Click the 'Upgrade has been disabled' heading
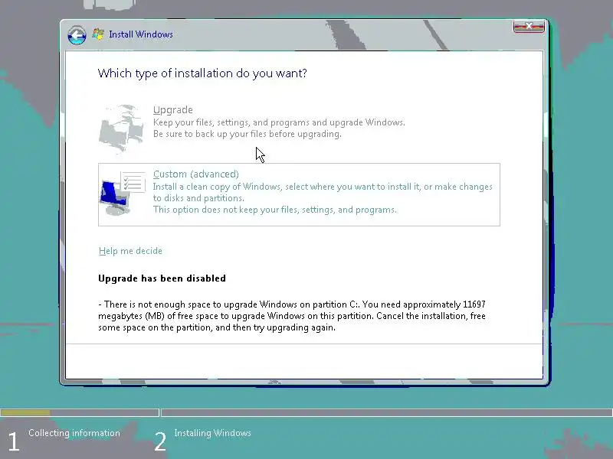The height and width of the screenshot is (459, 613). point(162,278)
